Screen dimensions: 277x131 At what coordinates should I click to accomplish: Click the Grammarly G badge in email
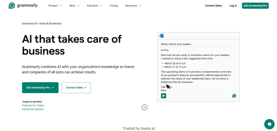[234, 96]
